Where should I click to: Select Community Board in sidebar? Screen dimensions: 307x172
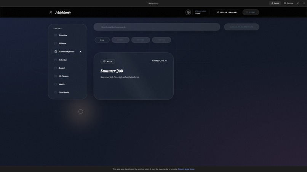67,52
